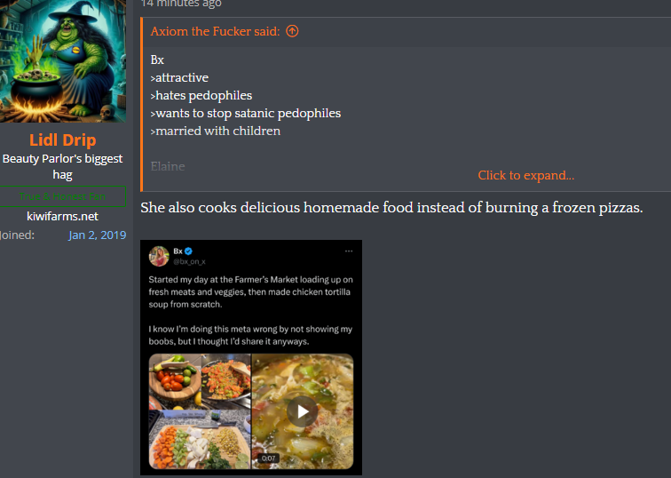Open Lidl Drip's user profile name link
Image resolution: width=671 pixels, height=478 pixels.
pyautogui.click(x=63, y=139)
